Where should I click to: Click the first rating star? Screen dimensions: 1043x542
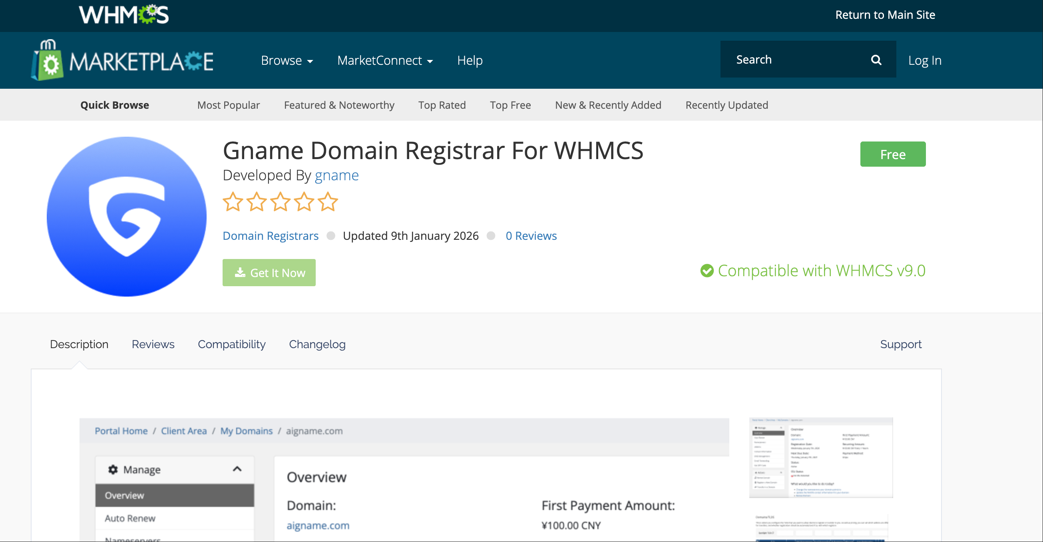[x=233, y=202]
